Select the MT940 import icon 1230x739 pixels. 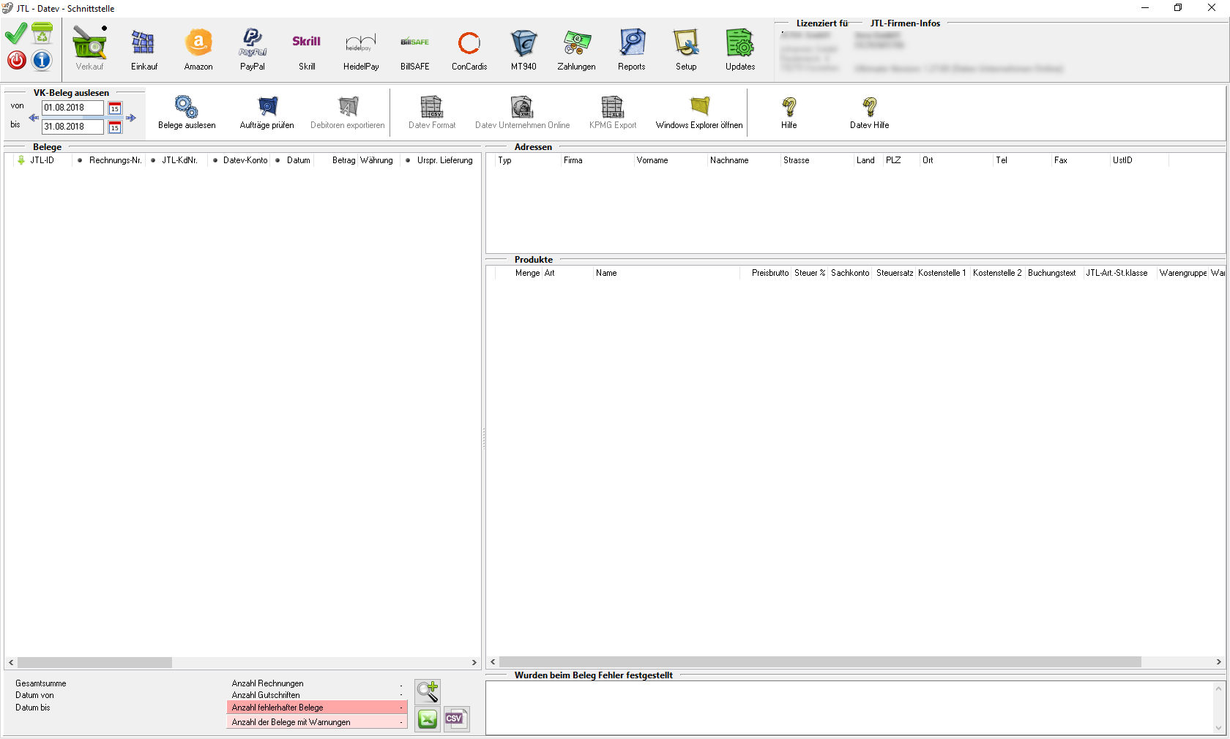pos(523,50)
